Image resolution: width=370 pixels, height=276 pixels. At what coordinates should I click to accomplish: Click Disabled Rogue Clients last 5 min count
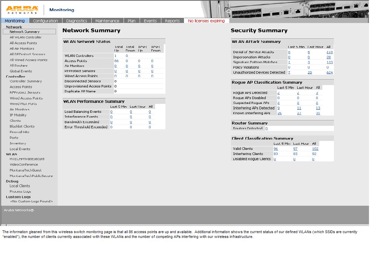pos(275,159)
